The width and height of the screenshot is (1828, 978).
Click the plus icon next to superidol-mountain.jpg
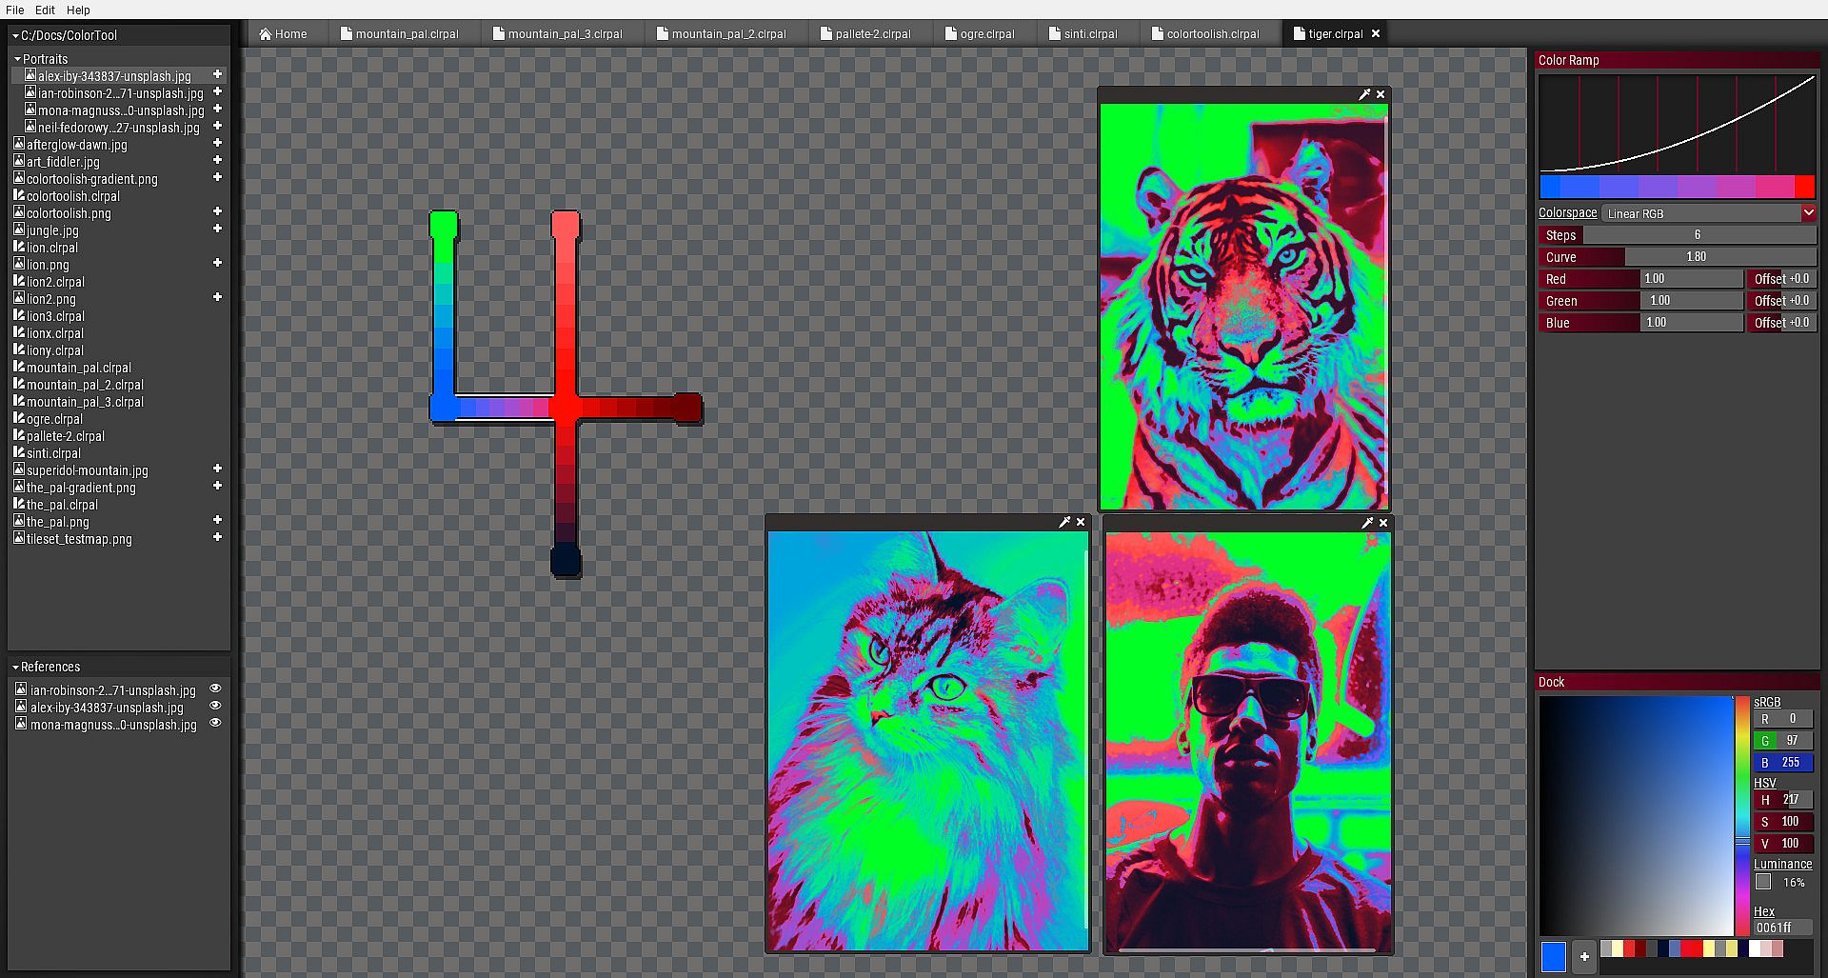pos(217,469)
